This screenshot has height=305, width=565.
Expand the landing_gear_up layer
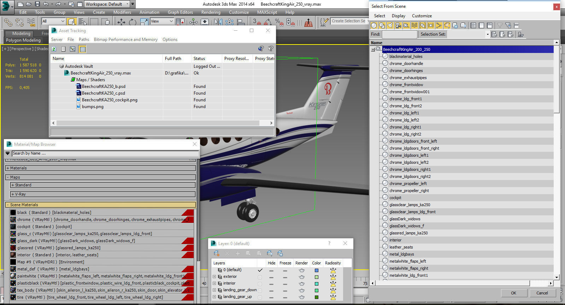point(214,297)
